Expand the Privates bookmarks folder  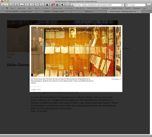pyautogui.click(x=46, y=8)
